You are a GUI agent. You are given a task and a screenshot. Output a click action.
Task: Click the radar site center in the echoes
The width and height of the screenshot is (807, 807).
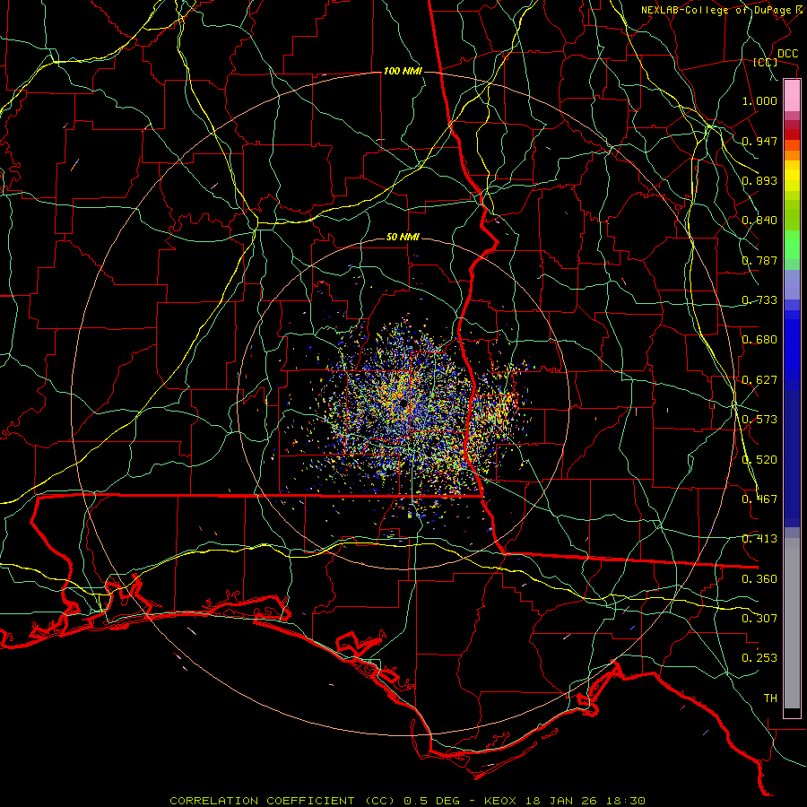403,403
